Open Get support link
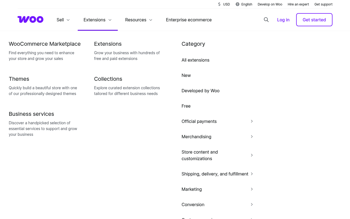 click(323, 4)
